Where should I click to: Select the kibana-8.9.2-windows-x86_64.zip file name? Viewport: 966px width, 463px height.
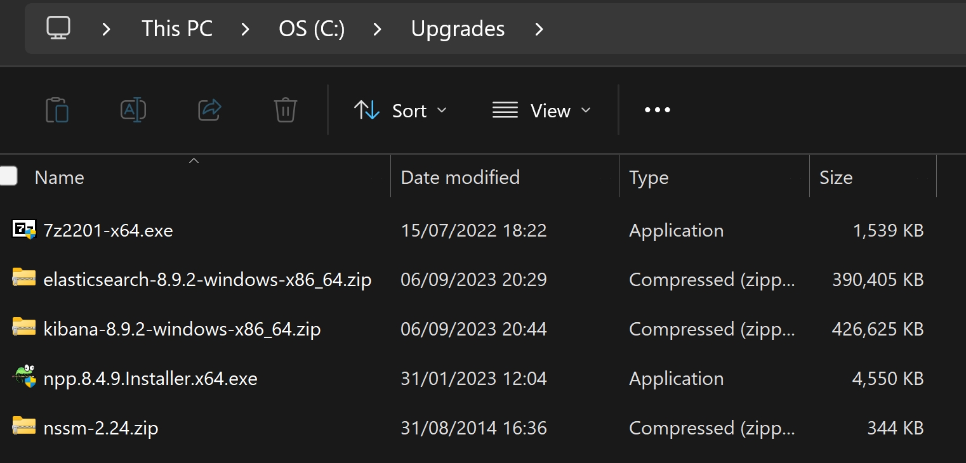(182, 329)
